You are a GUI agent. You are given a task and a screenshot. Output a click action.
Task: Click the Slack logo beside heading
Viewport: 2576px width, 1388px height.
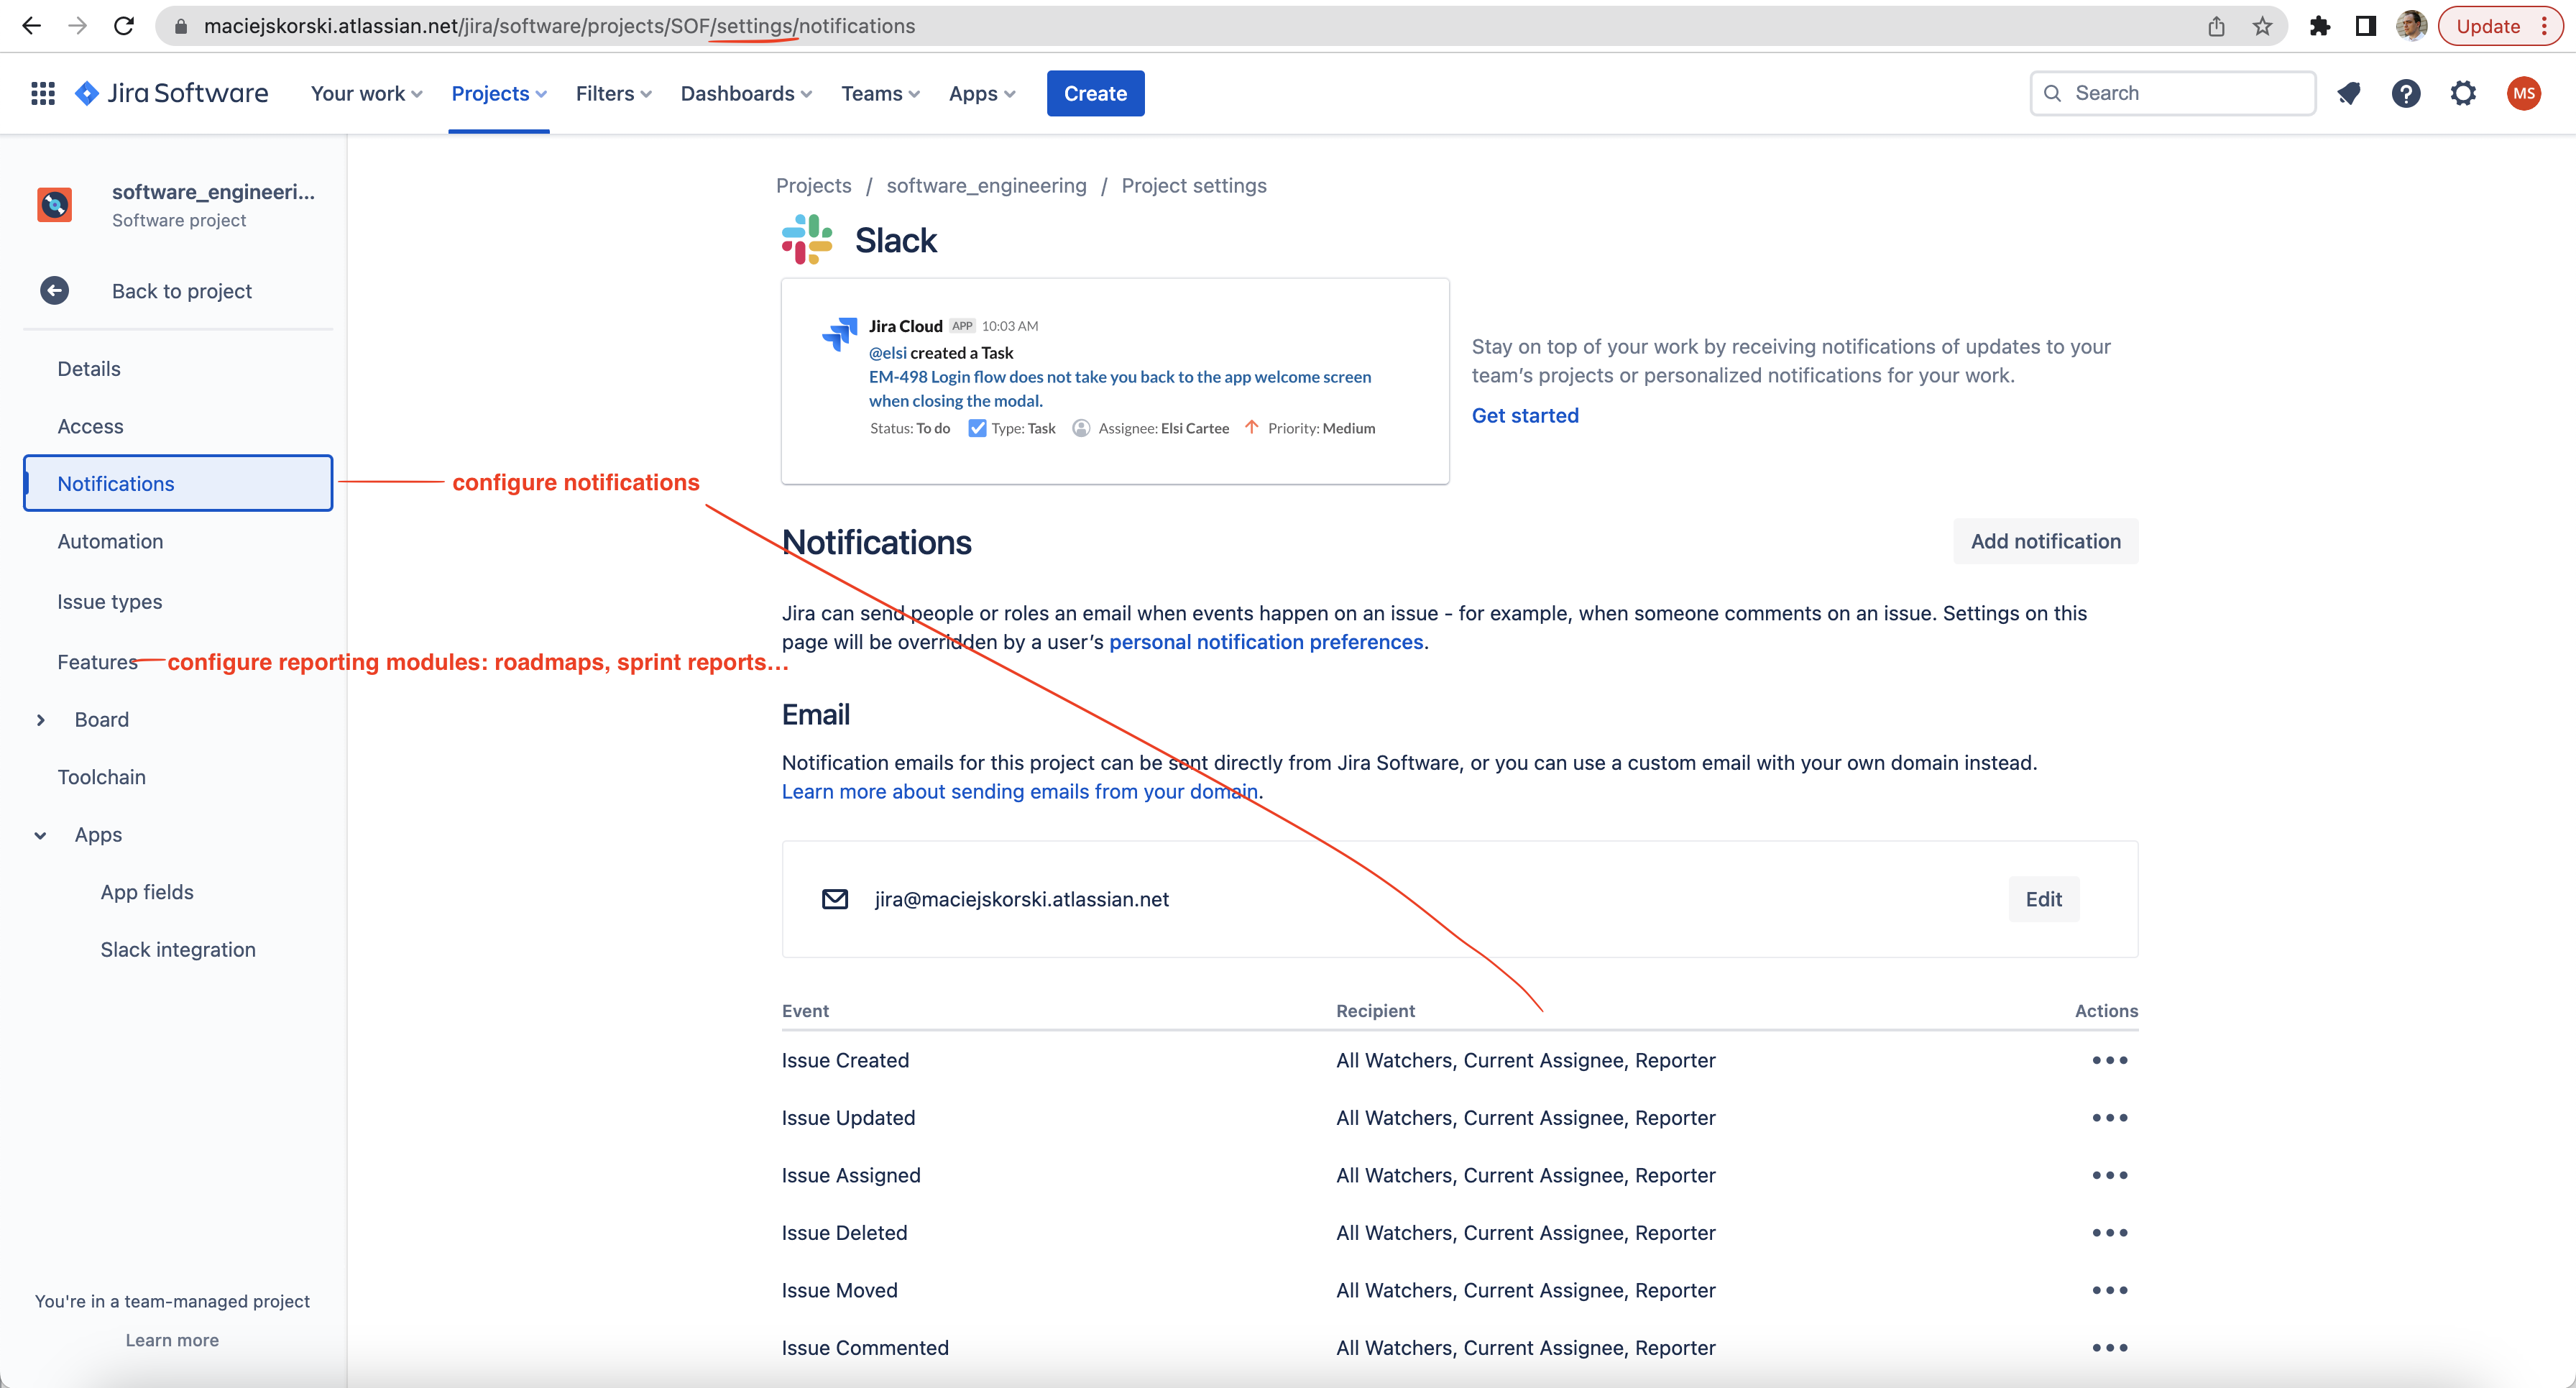807,240
